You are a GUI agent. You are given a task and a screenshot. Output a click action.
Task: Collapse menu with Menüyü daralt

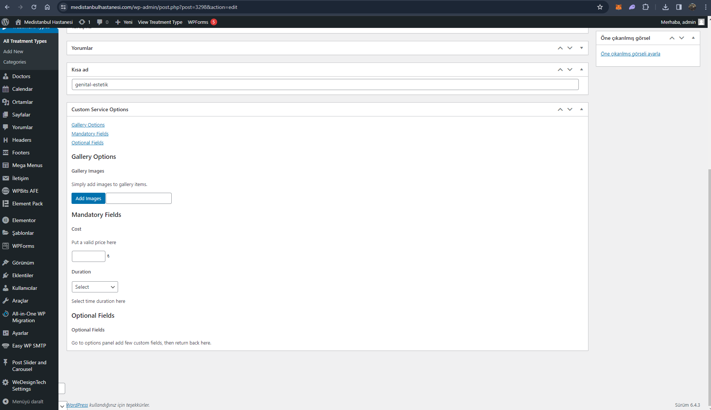pyautogui.click(x=28, y=401)
